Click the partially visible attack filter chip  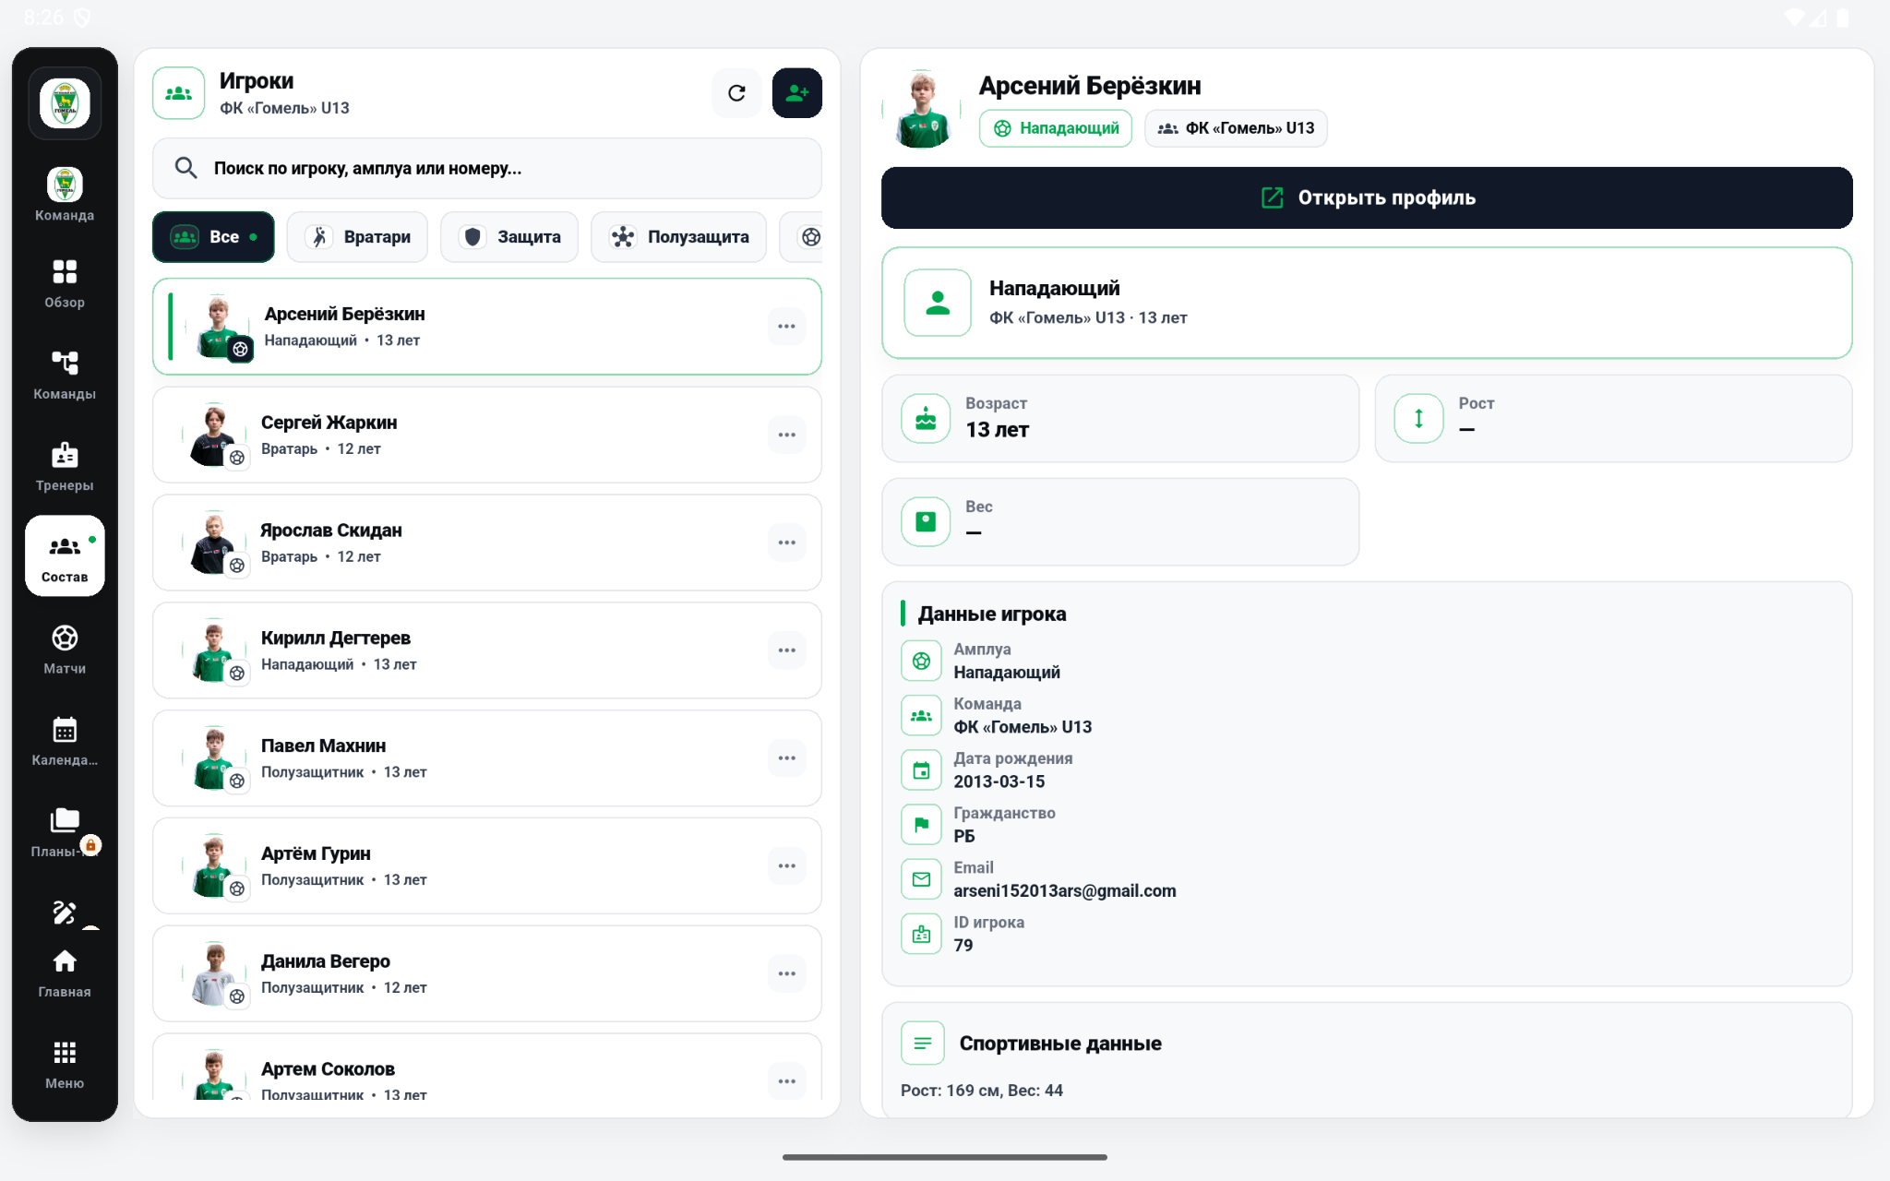(802, 237)
